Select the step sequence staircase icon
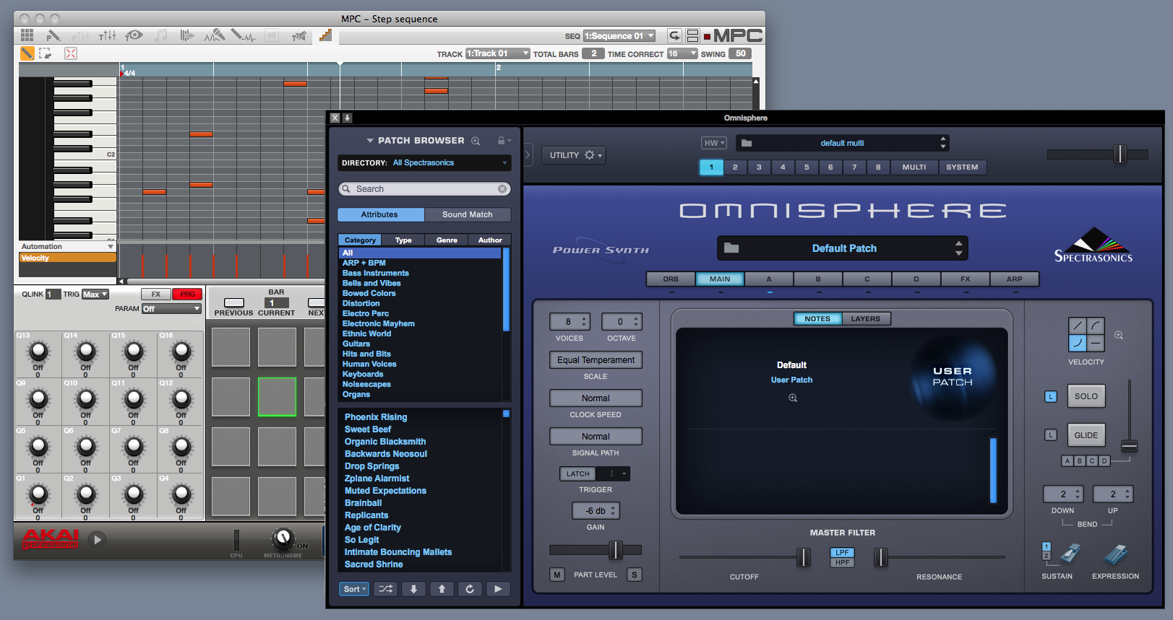The width and height of the screenshot is (1173, 620). click(x=325, y=35)
